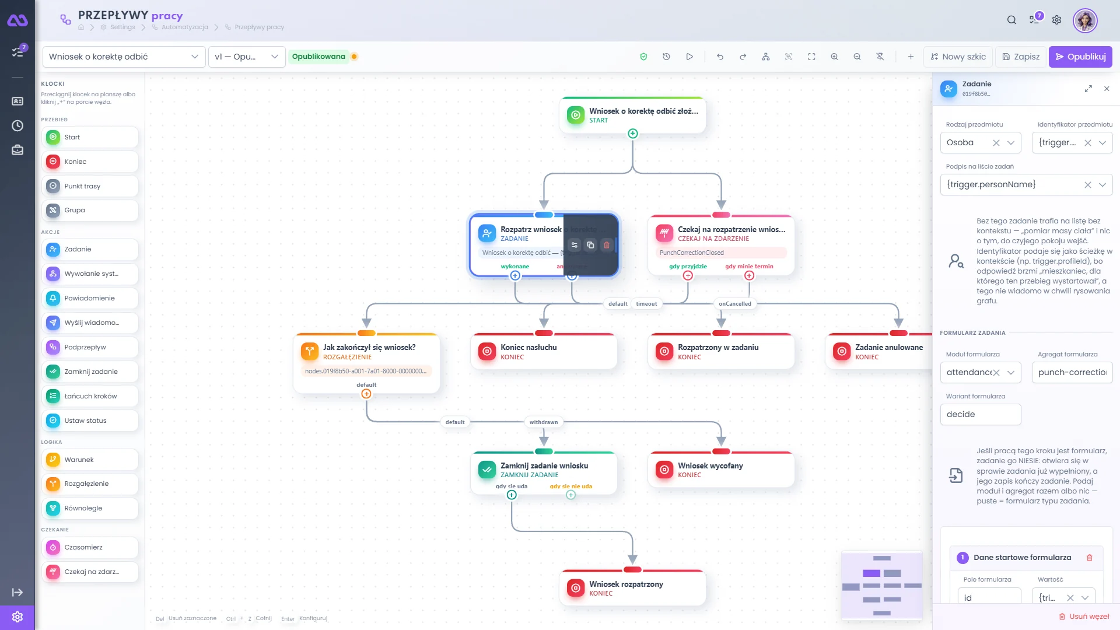
Task: Expand the Rodzaj przedmiotu Osoba dropdown
Action: 1011,143
